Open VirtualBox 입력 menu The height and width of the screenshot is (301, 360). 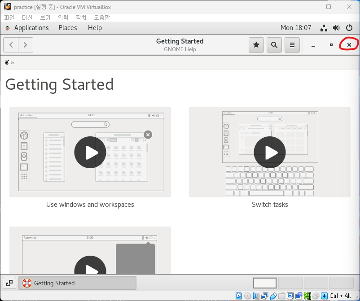click(63, 17)
